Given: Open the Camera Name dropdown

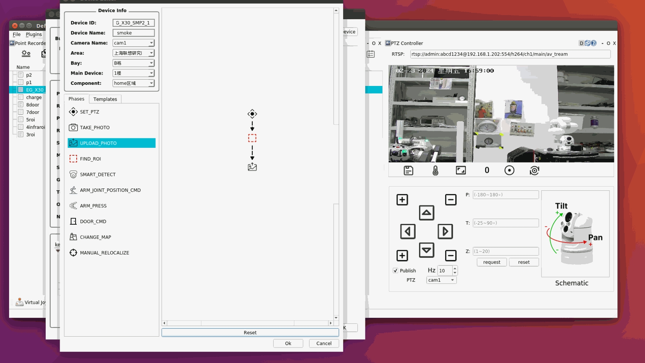Looking at the screenshot, I should pos(133,43).
